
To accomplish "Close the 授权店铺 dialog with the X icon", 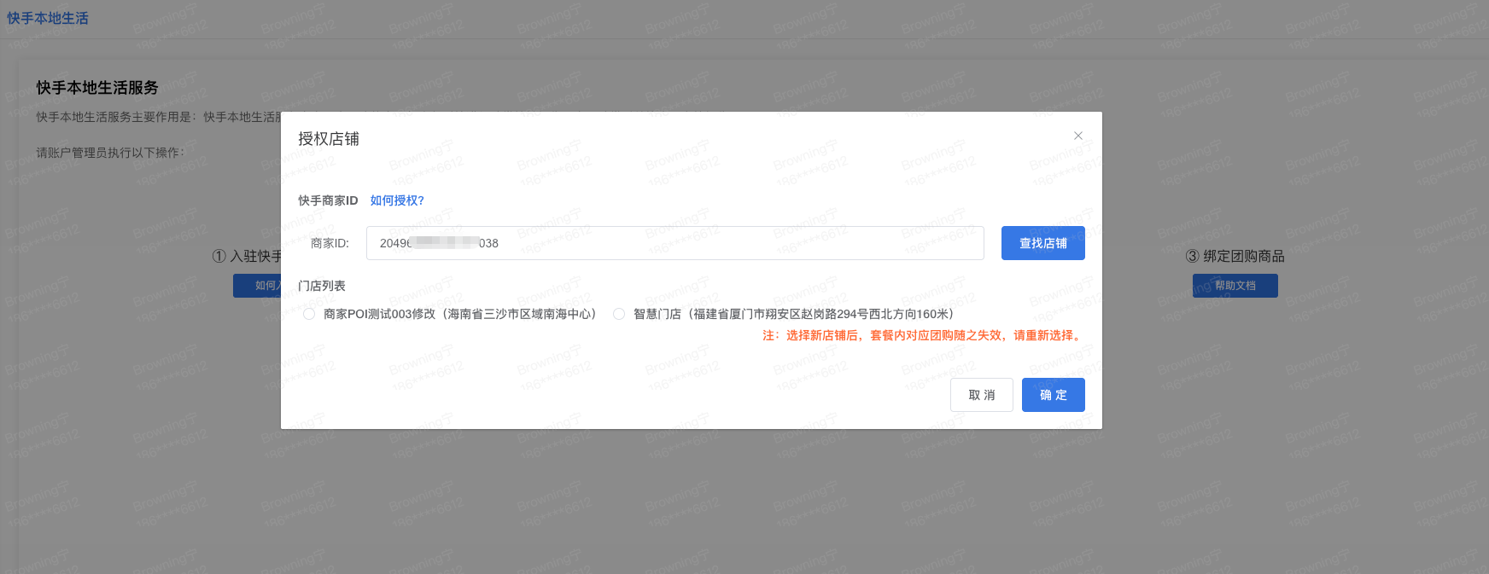I will pyautogui.click(x=1077, y=136).
